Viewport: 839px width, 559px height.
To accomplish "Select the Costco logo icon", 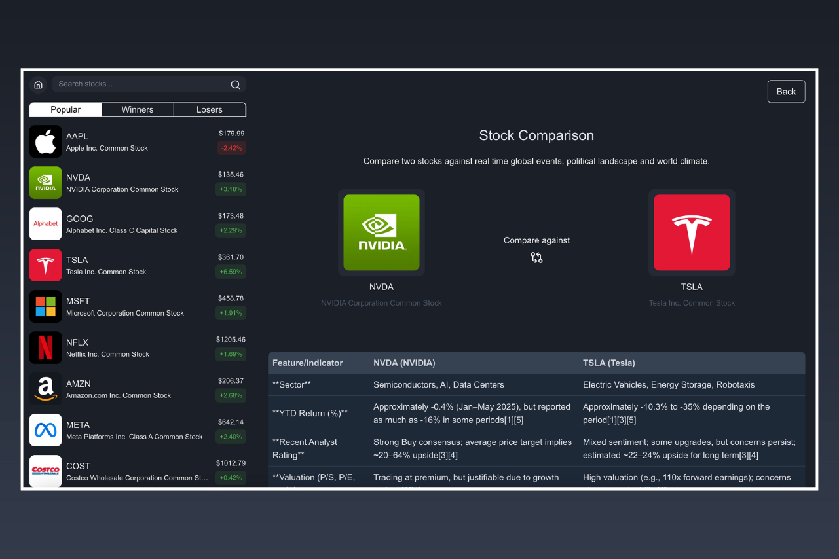I will click(x=46, y=471).
